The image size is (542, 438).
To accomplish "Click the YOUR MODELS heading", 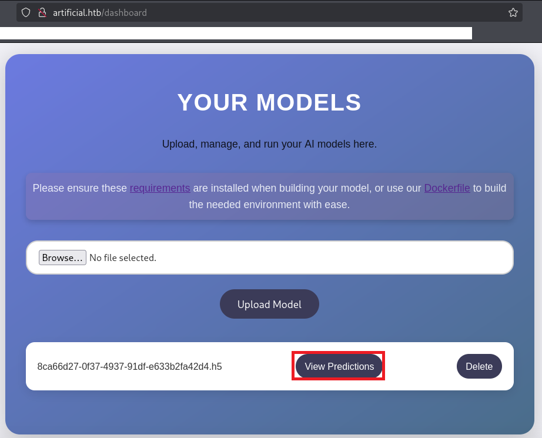I will (x=269, y=103).
